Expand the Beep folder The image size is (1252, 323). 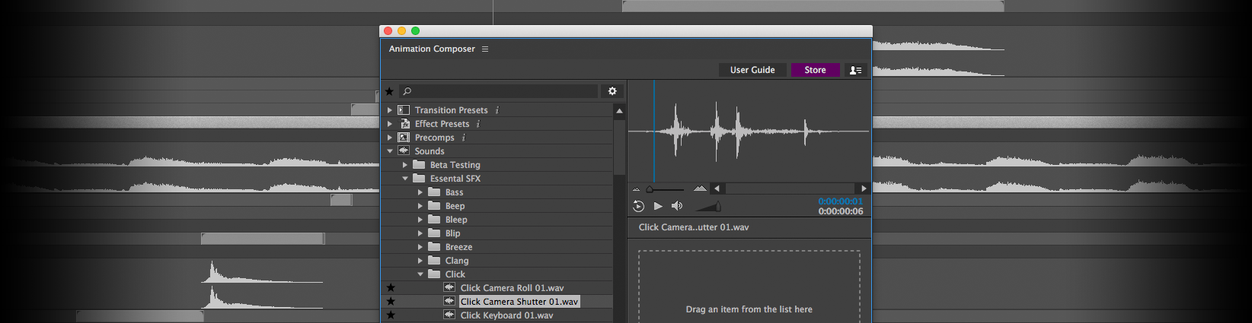[420, 206]
